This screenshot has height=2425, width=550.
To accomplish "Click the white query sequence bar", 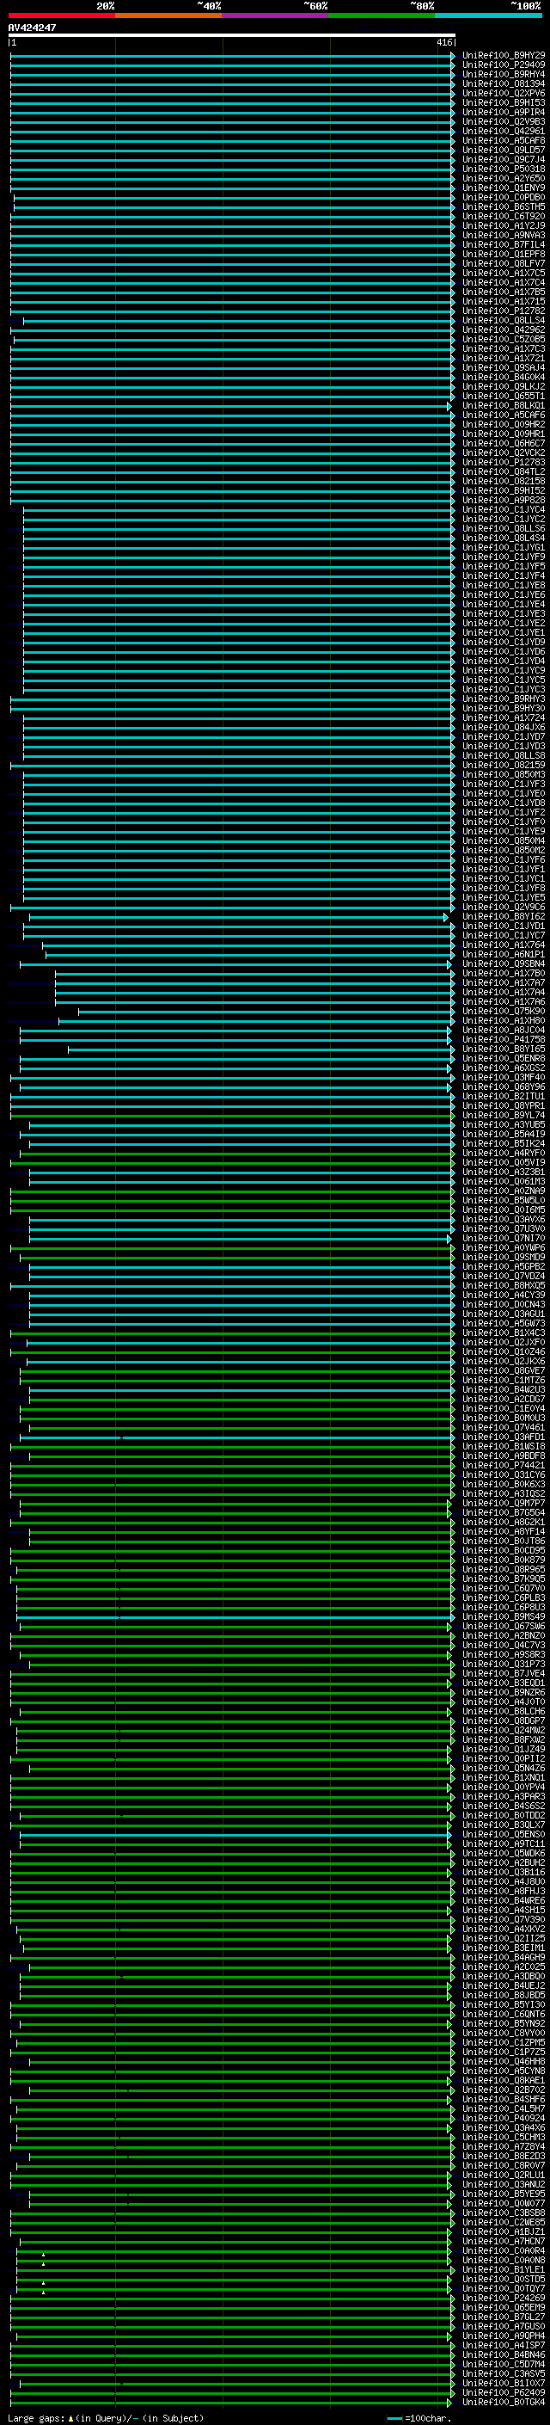I will 231,36.
